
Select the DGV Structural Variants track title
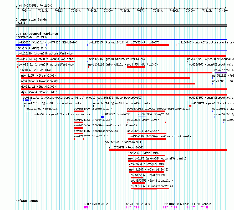[x=37, y=34]
